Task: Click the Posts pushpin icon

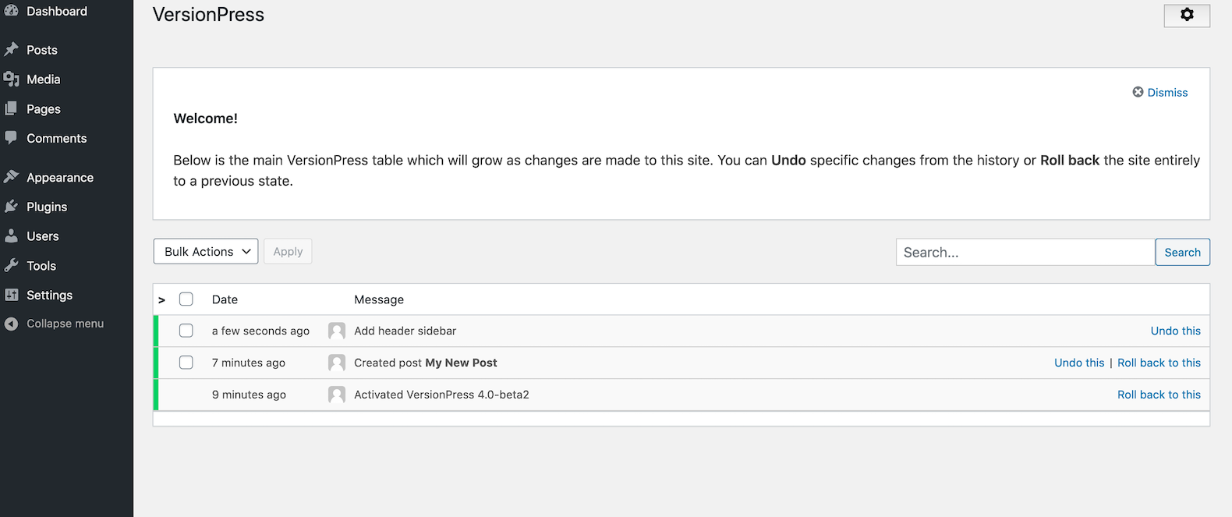Action: 11,49
